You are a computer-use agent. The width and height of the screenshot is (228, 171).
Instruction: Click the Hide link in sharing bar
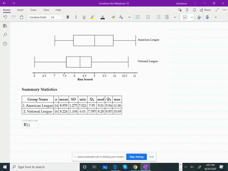(151, 157)
